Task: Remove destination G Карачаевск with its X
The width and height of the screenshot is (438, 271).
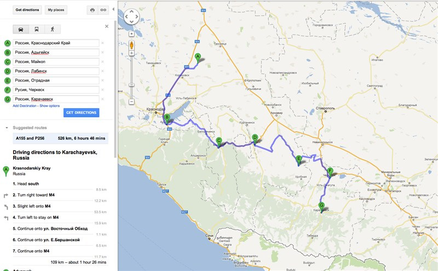Action: coord(102,99)
